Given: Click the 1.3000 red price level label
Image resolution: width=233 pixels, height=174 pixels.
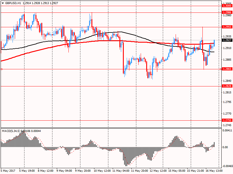Looking at the screenshot, I should (x=227, y=6).
